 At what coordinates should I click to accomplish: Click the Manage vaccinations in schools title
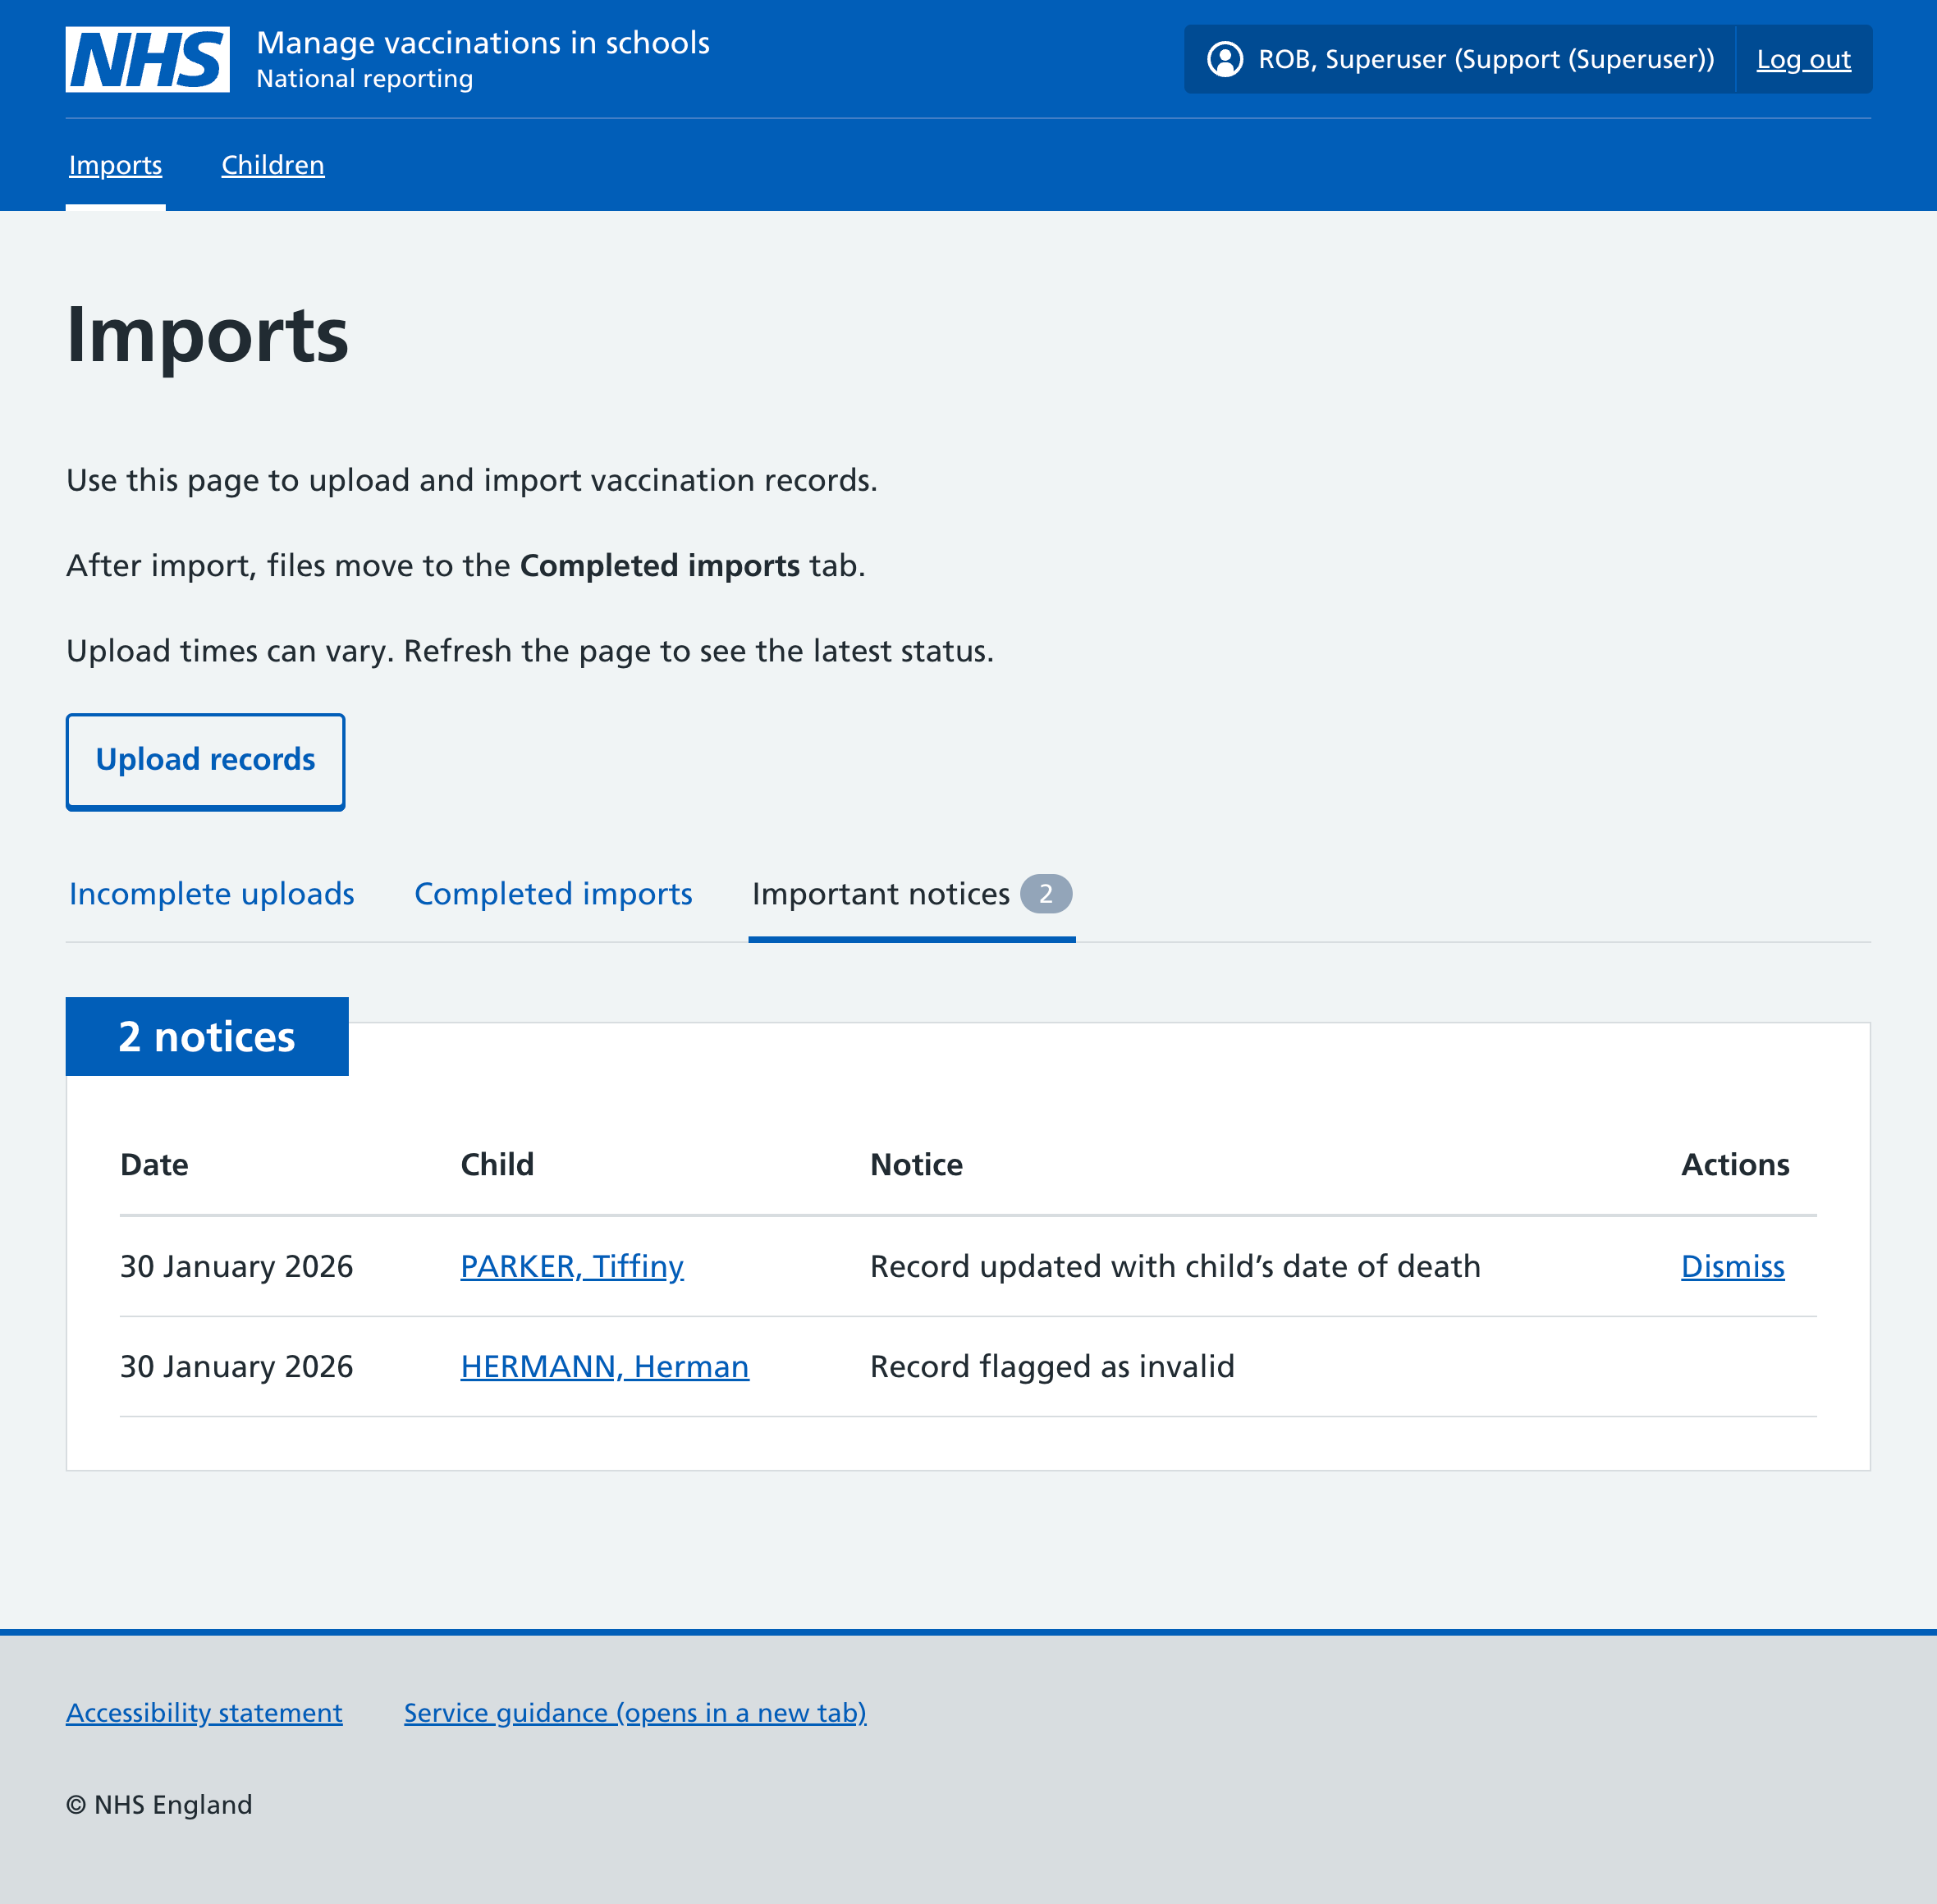[x=483, y=43]
